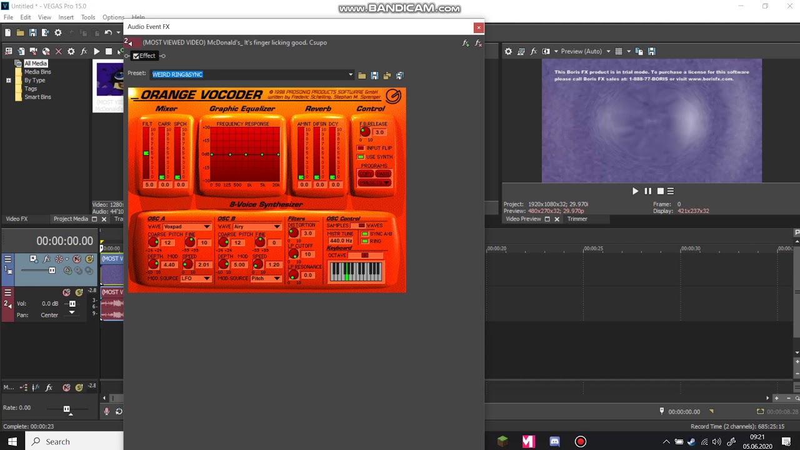The width and height of the screenshot is (800, 450).
Task: Save project using the floppy disk icon
Action: coord(32,32)
